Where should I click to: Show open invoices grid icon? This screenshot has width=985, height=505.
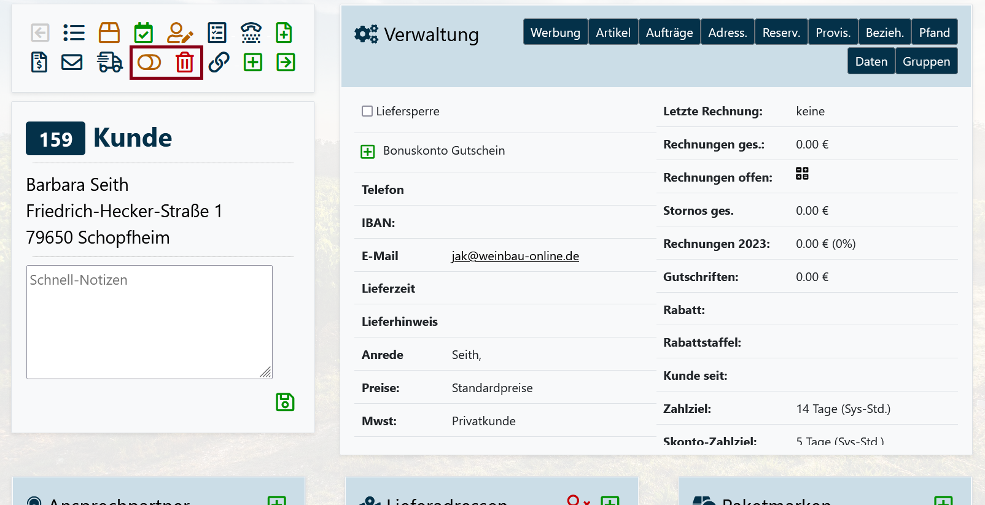802,174
